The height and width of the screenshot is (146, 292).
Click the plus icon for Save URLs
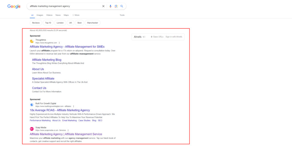(152, 37)
